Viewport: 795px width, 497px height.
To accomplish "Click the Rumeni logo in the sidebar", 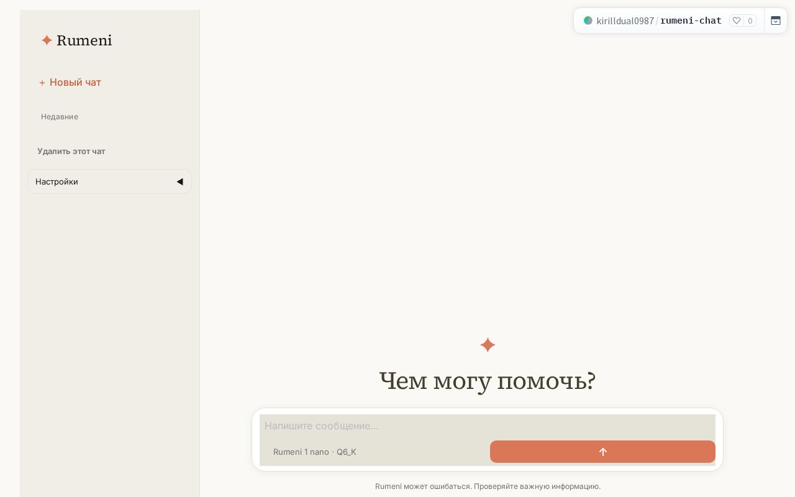I will pos(76,40).
